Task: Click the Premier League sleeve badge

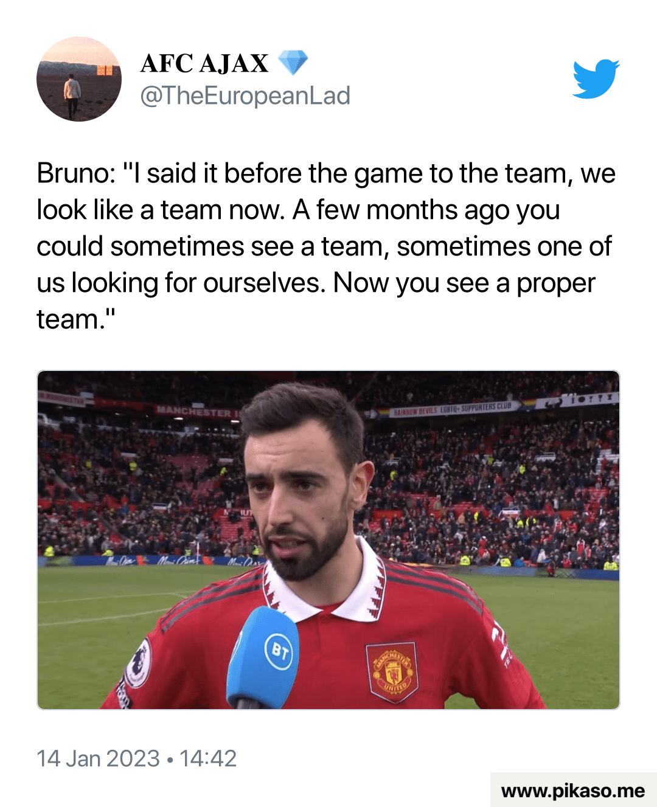Action: pyautogui.click(x=138, y=663)
